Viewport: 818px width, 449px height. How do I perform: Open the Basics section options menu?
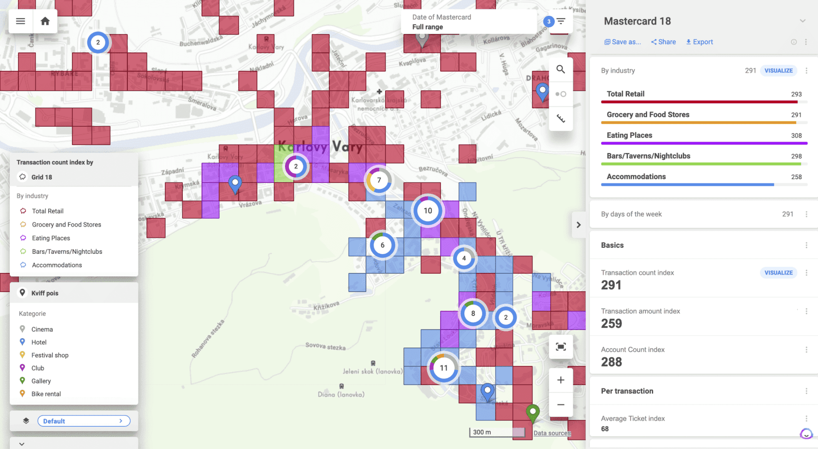point(806,245)
